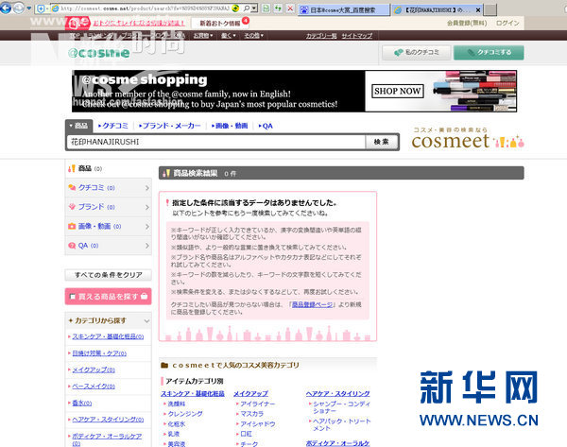Click the magnifier search icon in address bar

point(247,8)
